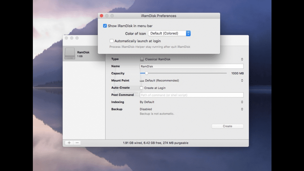
Task: Click the Create button
Action: click(x=227, y=126)
